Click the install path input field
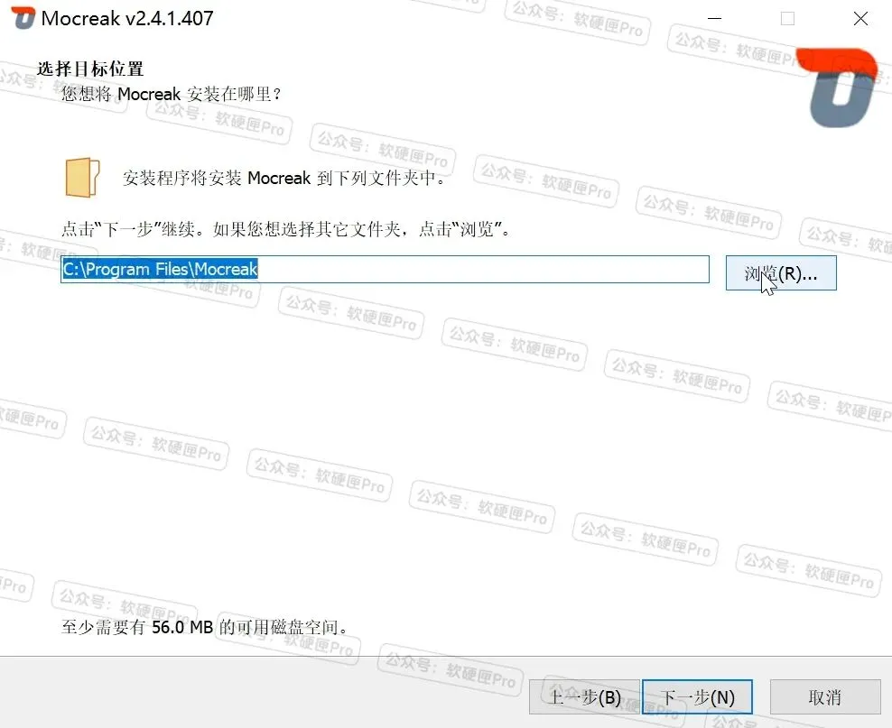The height and width of the screenshot is (728, 892). [x=385, y=270]
